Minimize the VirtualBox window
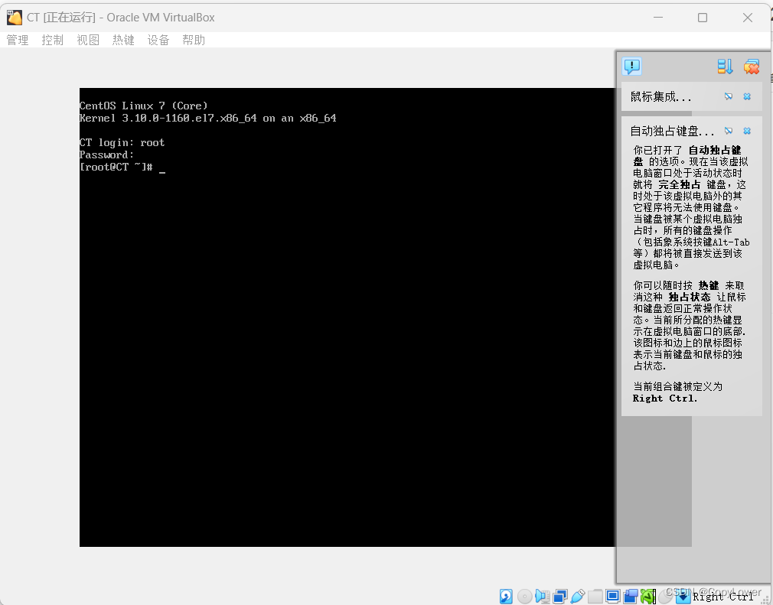Screen dimensions: 773x605 pyautogui.click(x=658, y=18)
